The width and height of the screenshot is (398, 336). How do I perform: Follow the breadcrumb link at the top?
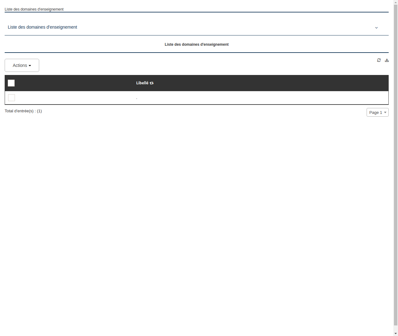34,9
